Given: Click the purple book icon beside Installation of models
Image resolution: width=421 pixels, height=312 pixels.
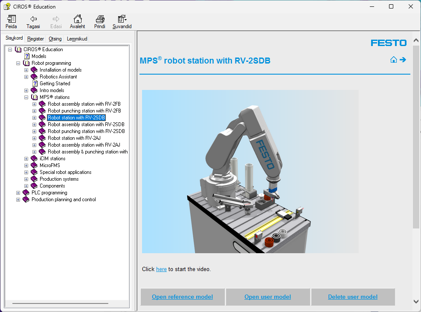Looking at the screenshot, I should 34,70.
